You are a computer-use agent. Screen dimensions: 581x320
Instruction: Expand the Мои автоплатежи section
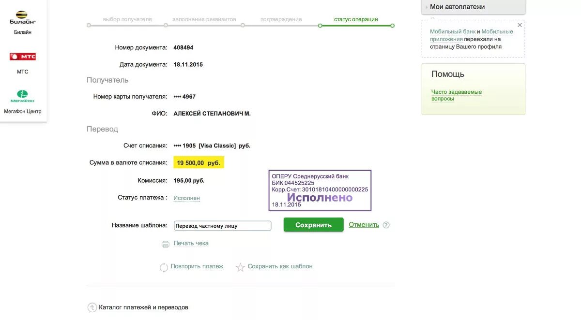pos(457,7)
